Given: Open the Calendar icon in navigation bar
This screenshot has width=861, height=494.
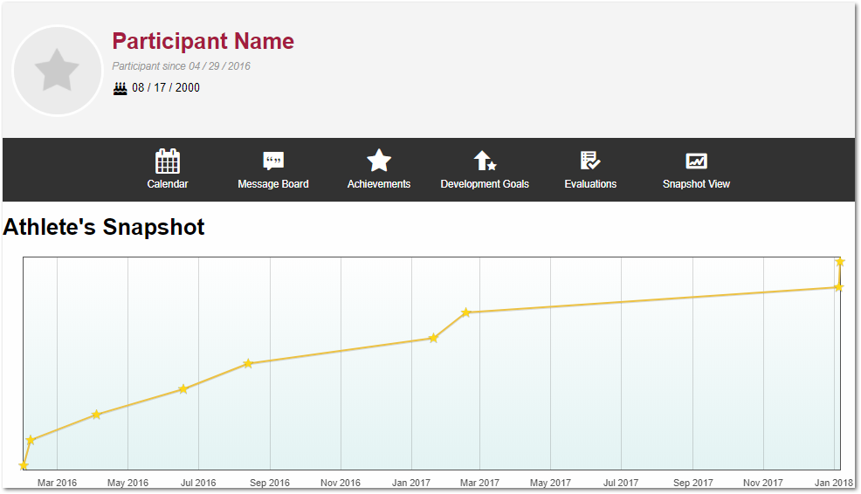Looking at the screenshot, I should 168,161.
